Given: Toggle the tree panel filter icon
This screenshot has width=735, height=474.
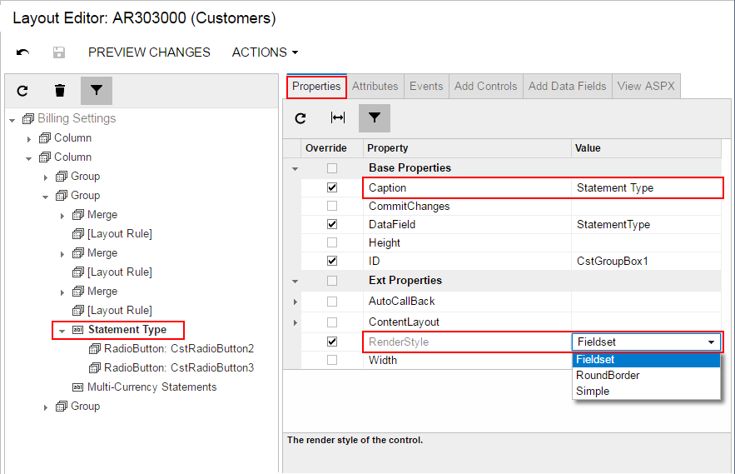Looking at the screenshot, I should click(x=96, y=91).
